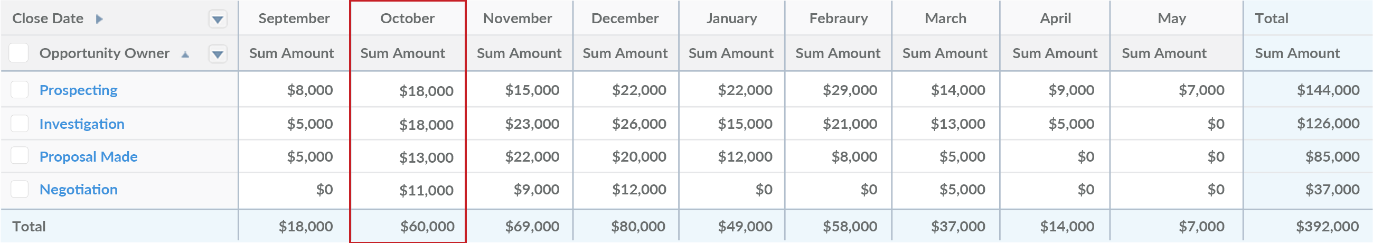
Task: Check the Investigation row checkbox
Action: pyautogui.click(x=20, y=124)
